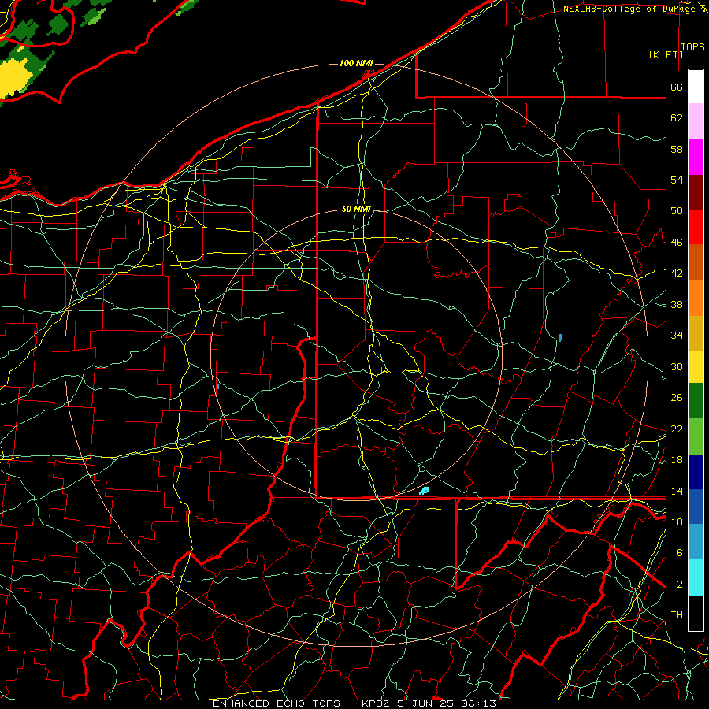The height and width of the screenshot is (709, 709).
Task: Click the dark green 30 kft legend swatch
Action: (x=696, y=401)
